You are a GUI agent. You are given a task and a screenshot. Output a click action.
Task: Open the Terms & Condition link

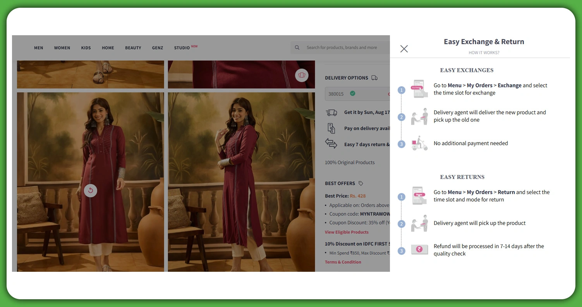pyautogui.click(x=343, y=262)
